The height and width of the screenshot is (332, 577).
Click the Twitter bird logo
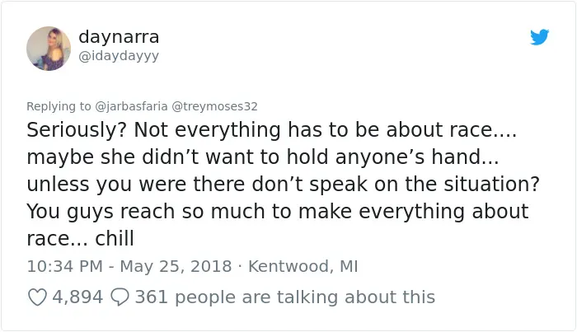539,37
